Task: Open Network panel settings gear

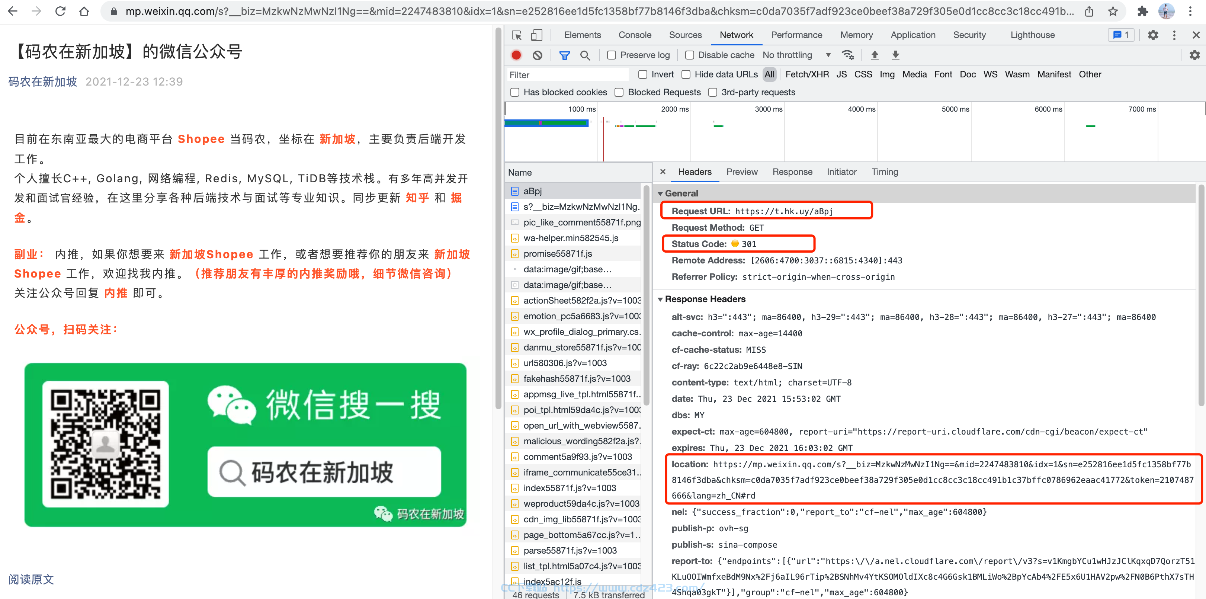Action: [x=1195, y=55]
